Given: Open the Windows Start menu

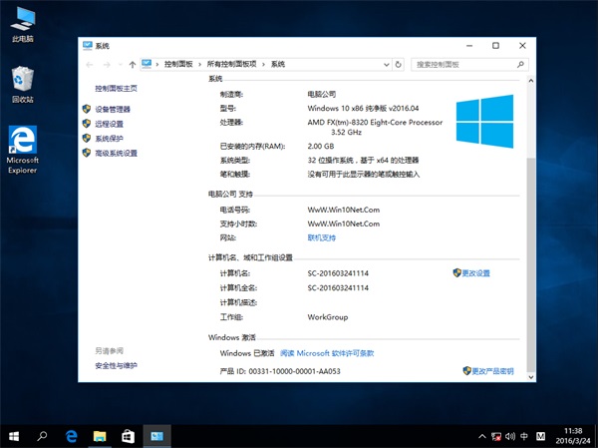Looking at the screenshot, I should point(14,436).
